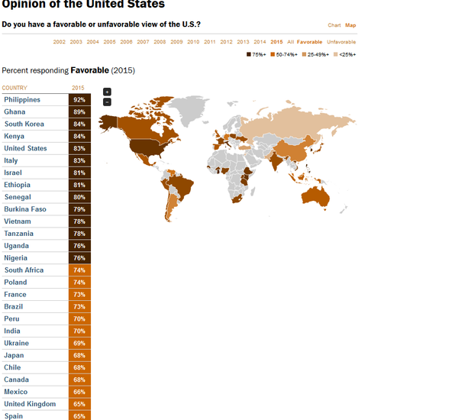The image size is (458, 420).
Task: Select year 2008
Action: [160, 42]
